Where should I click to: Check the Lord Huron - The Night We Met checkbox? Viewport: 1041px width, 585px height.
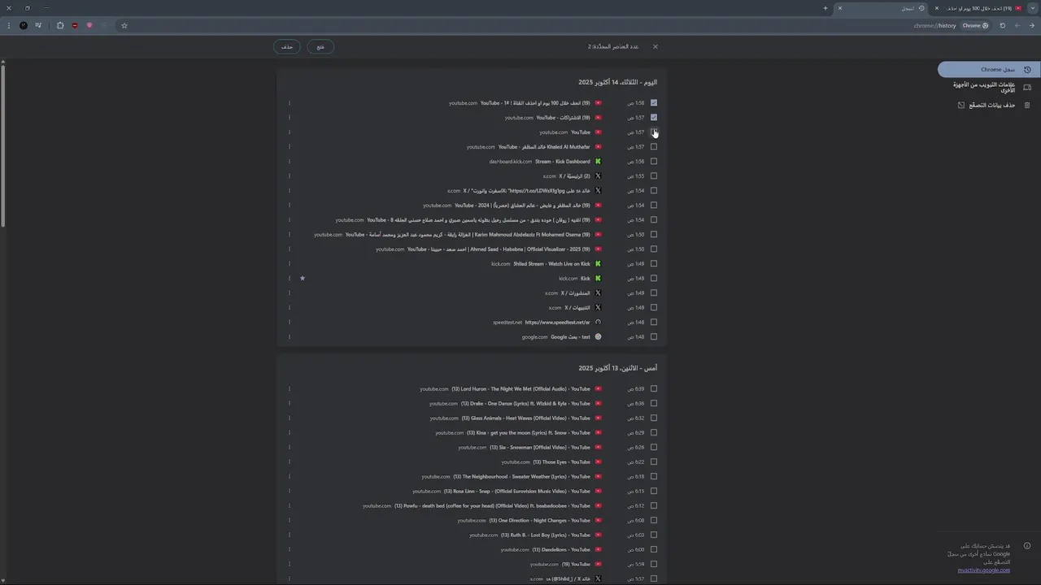tap(654, 389)
